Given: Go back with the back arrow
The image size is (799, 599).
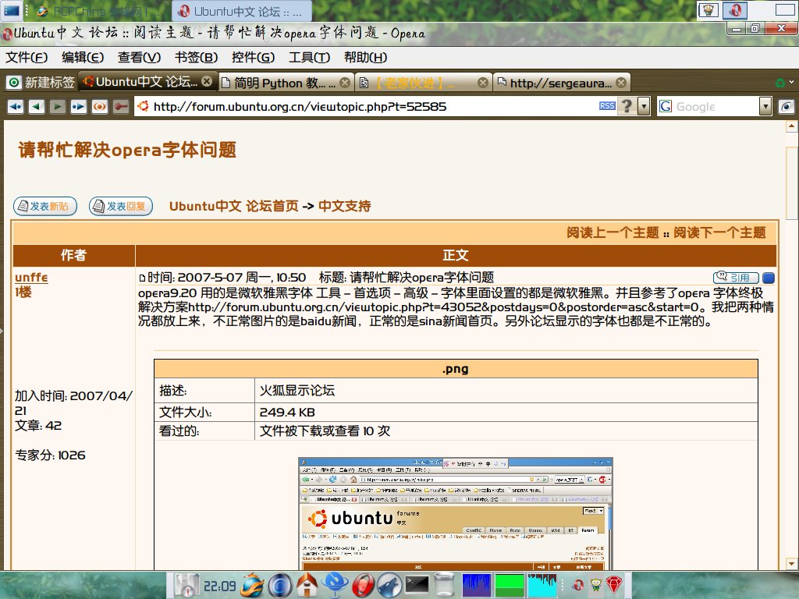Looking at the screenshot, I should point(36,106).
